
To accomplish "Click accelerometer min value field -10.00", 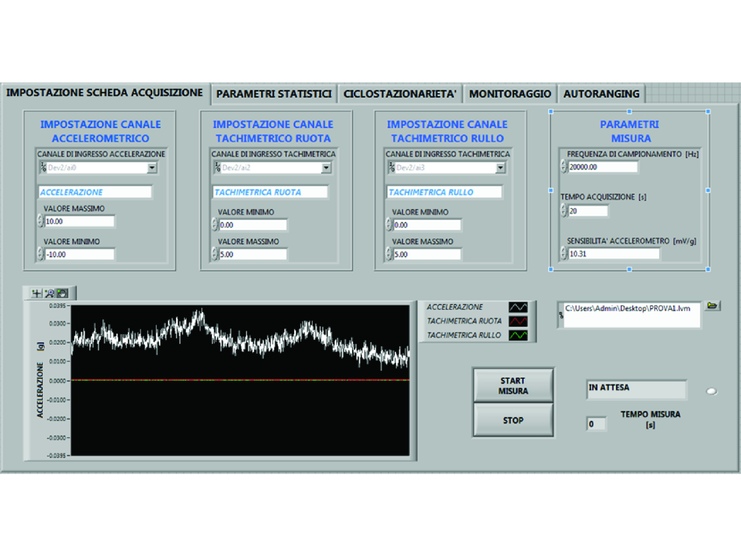I will click(x=79, y=254).
